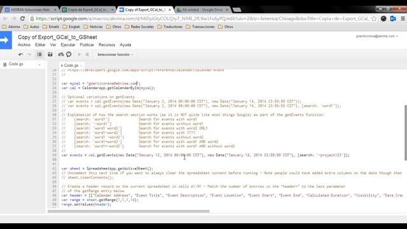Open deploy to cloud icon
The width and height of the screenshot is (407, 229).
[x=61, y=54]
